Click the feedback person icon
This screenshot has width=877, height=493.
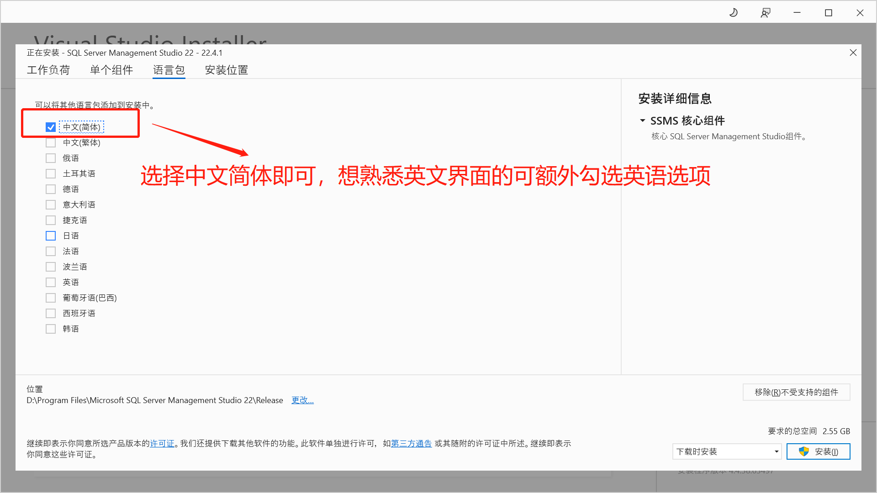coord(766,13)
